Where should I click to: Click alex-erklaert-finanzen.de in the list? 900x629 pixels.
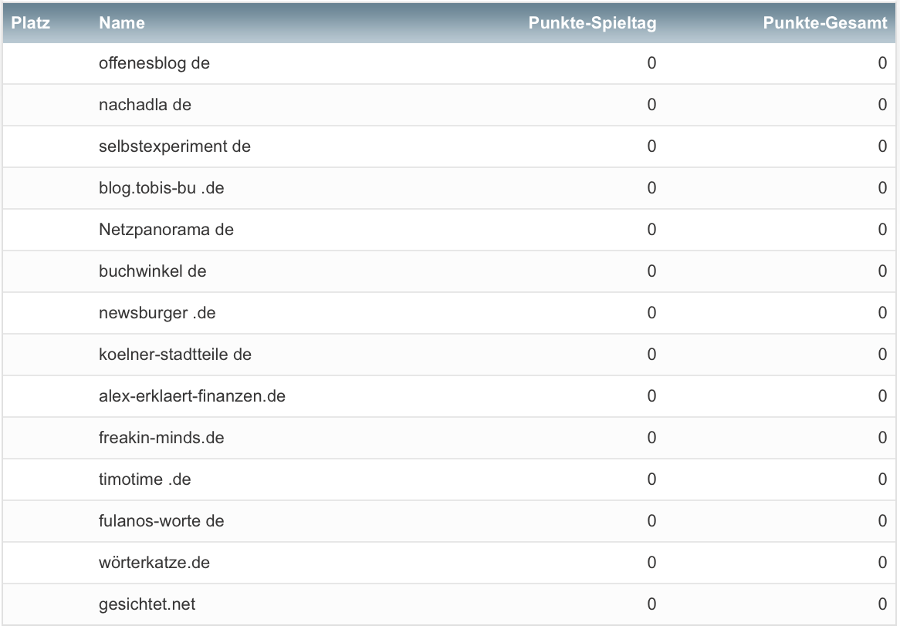click(192, 396)
